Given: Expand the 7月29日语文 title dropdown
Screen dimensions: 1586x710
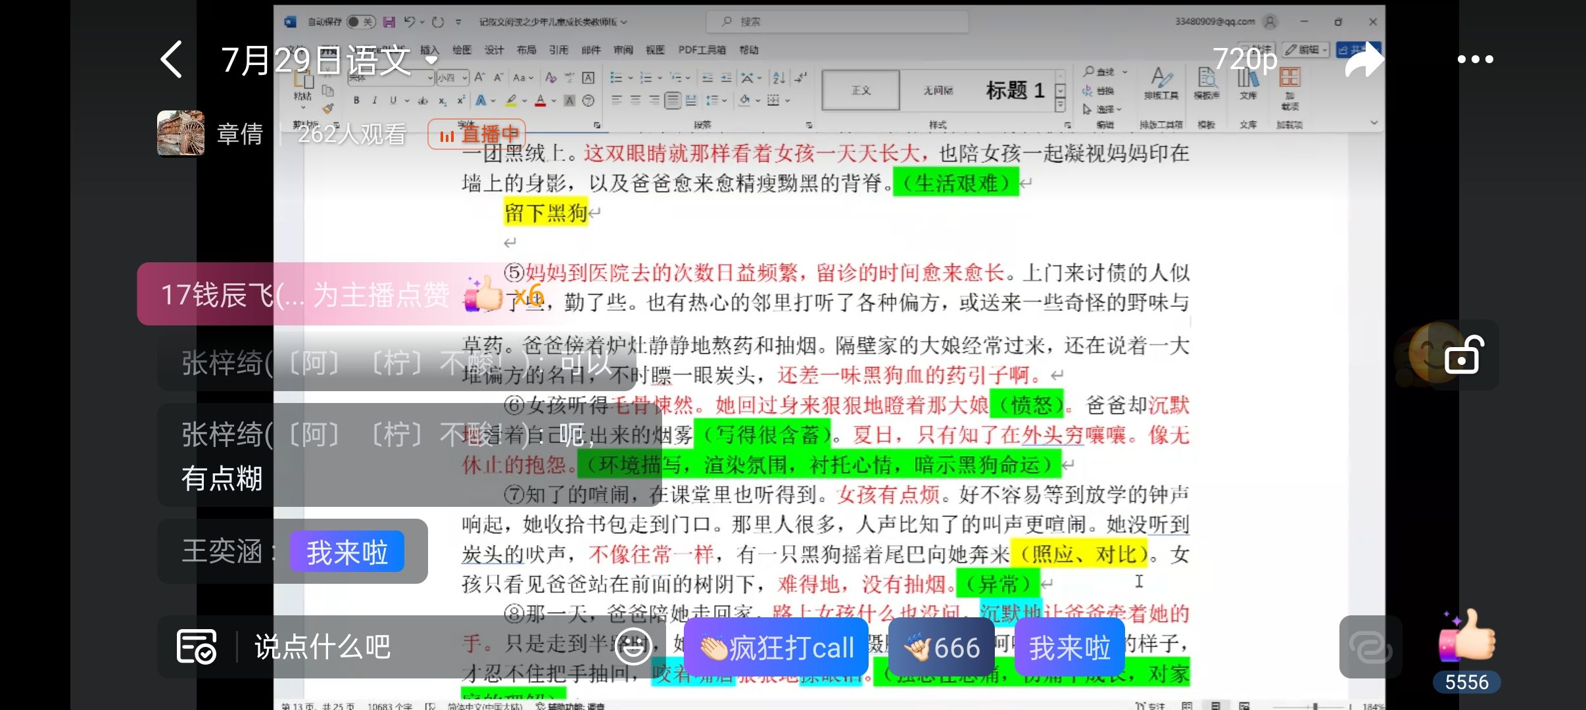Looking at the screenshot, I should pos(431,60).
